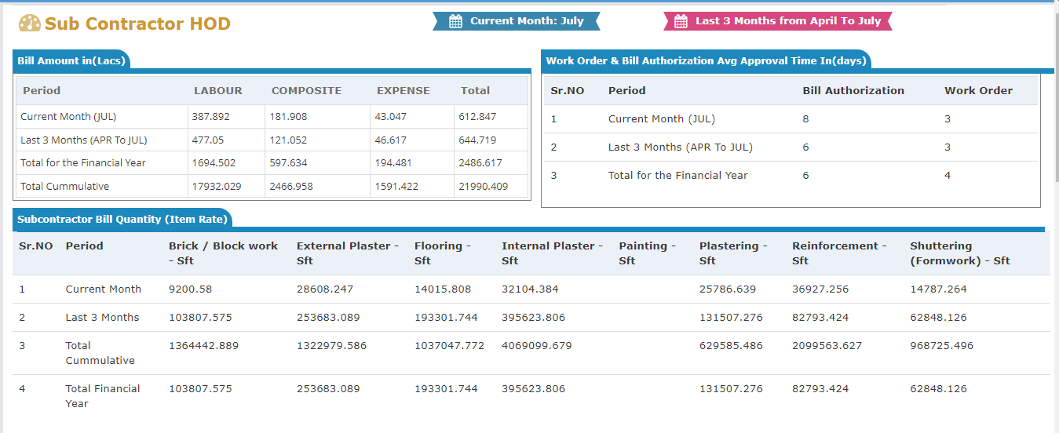Open the Bill Amount in(Lacs) panel header
The height and width of the screenshot is (433, 1059).
click(71, 61)
